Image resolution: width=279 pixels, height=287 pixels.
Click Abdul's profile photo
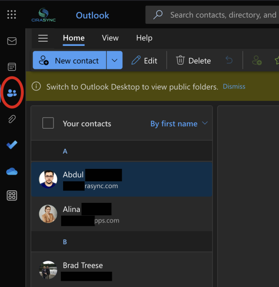pos(48,179)
